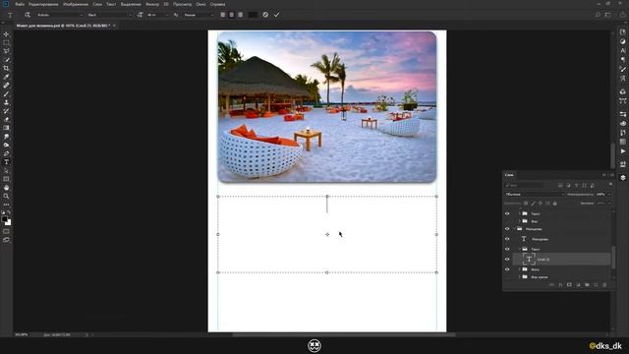629x354 pixels.
Task: Open the font family dropdown
Action: 60,15
